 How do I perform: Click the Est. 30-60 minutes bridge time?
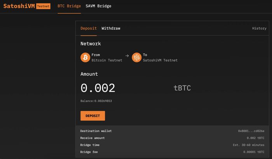(x=249, y=145)
